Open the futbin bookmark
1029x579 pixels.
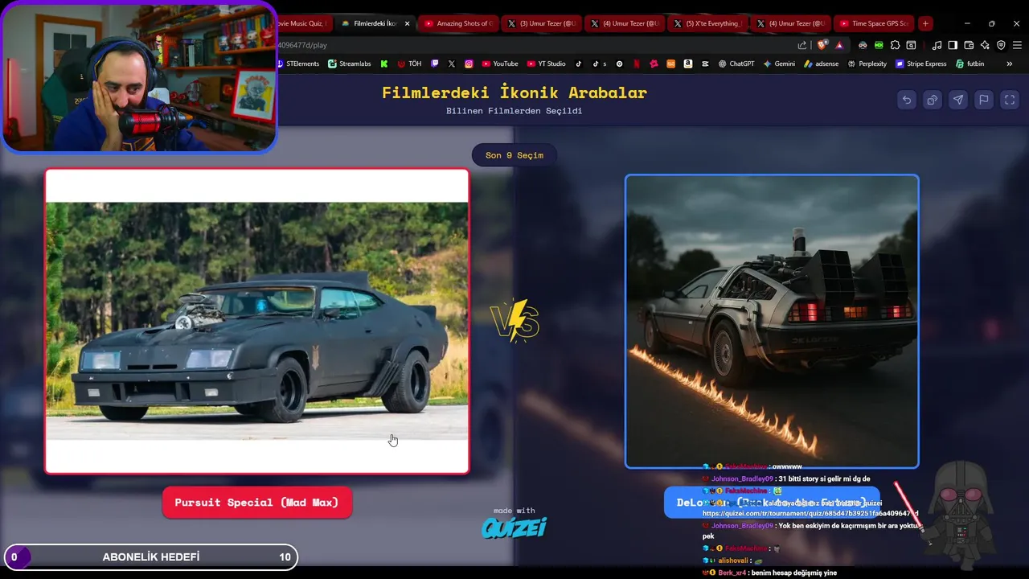970,64
